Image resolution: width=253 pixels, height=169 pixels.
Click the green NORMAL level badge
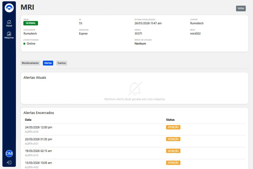31,23
